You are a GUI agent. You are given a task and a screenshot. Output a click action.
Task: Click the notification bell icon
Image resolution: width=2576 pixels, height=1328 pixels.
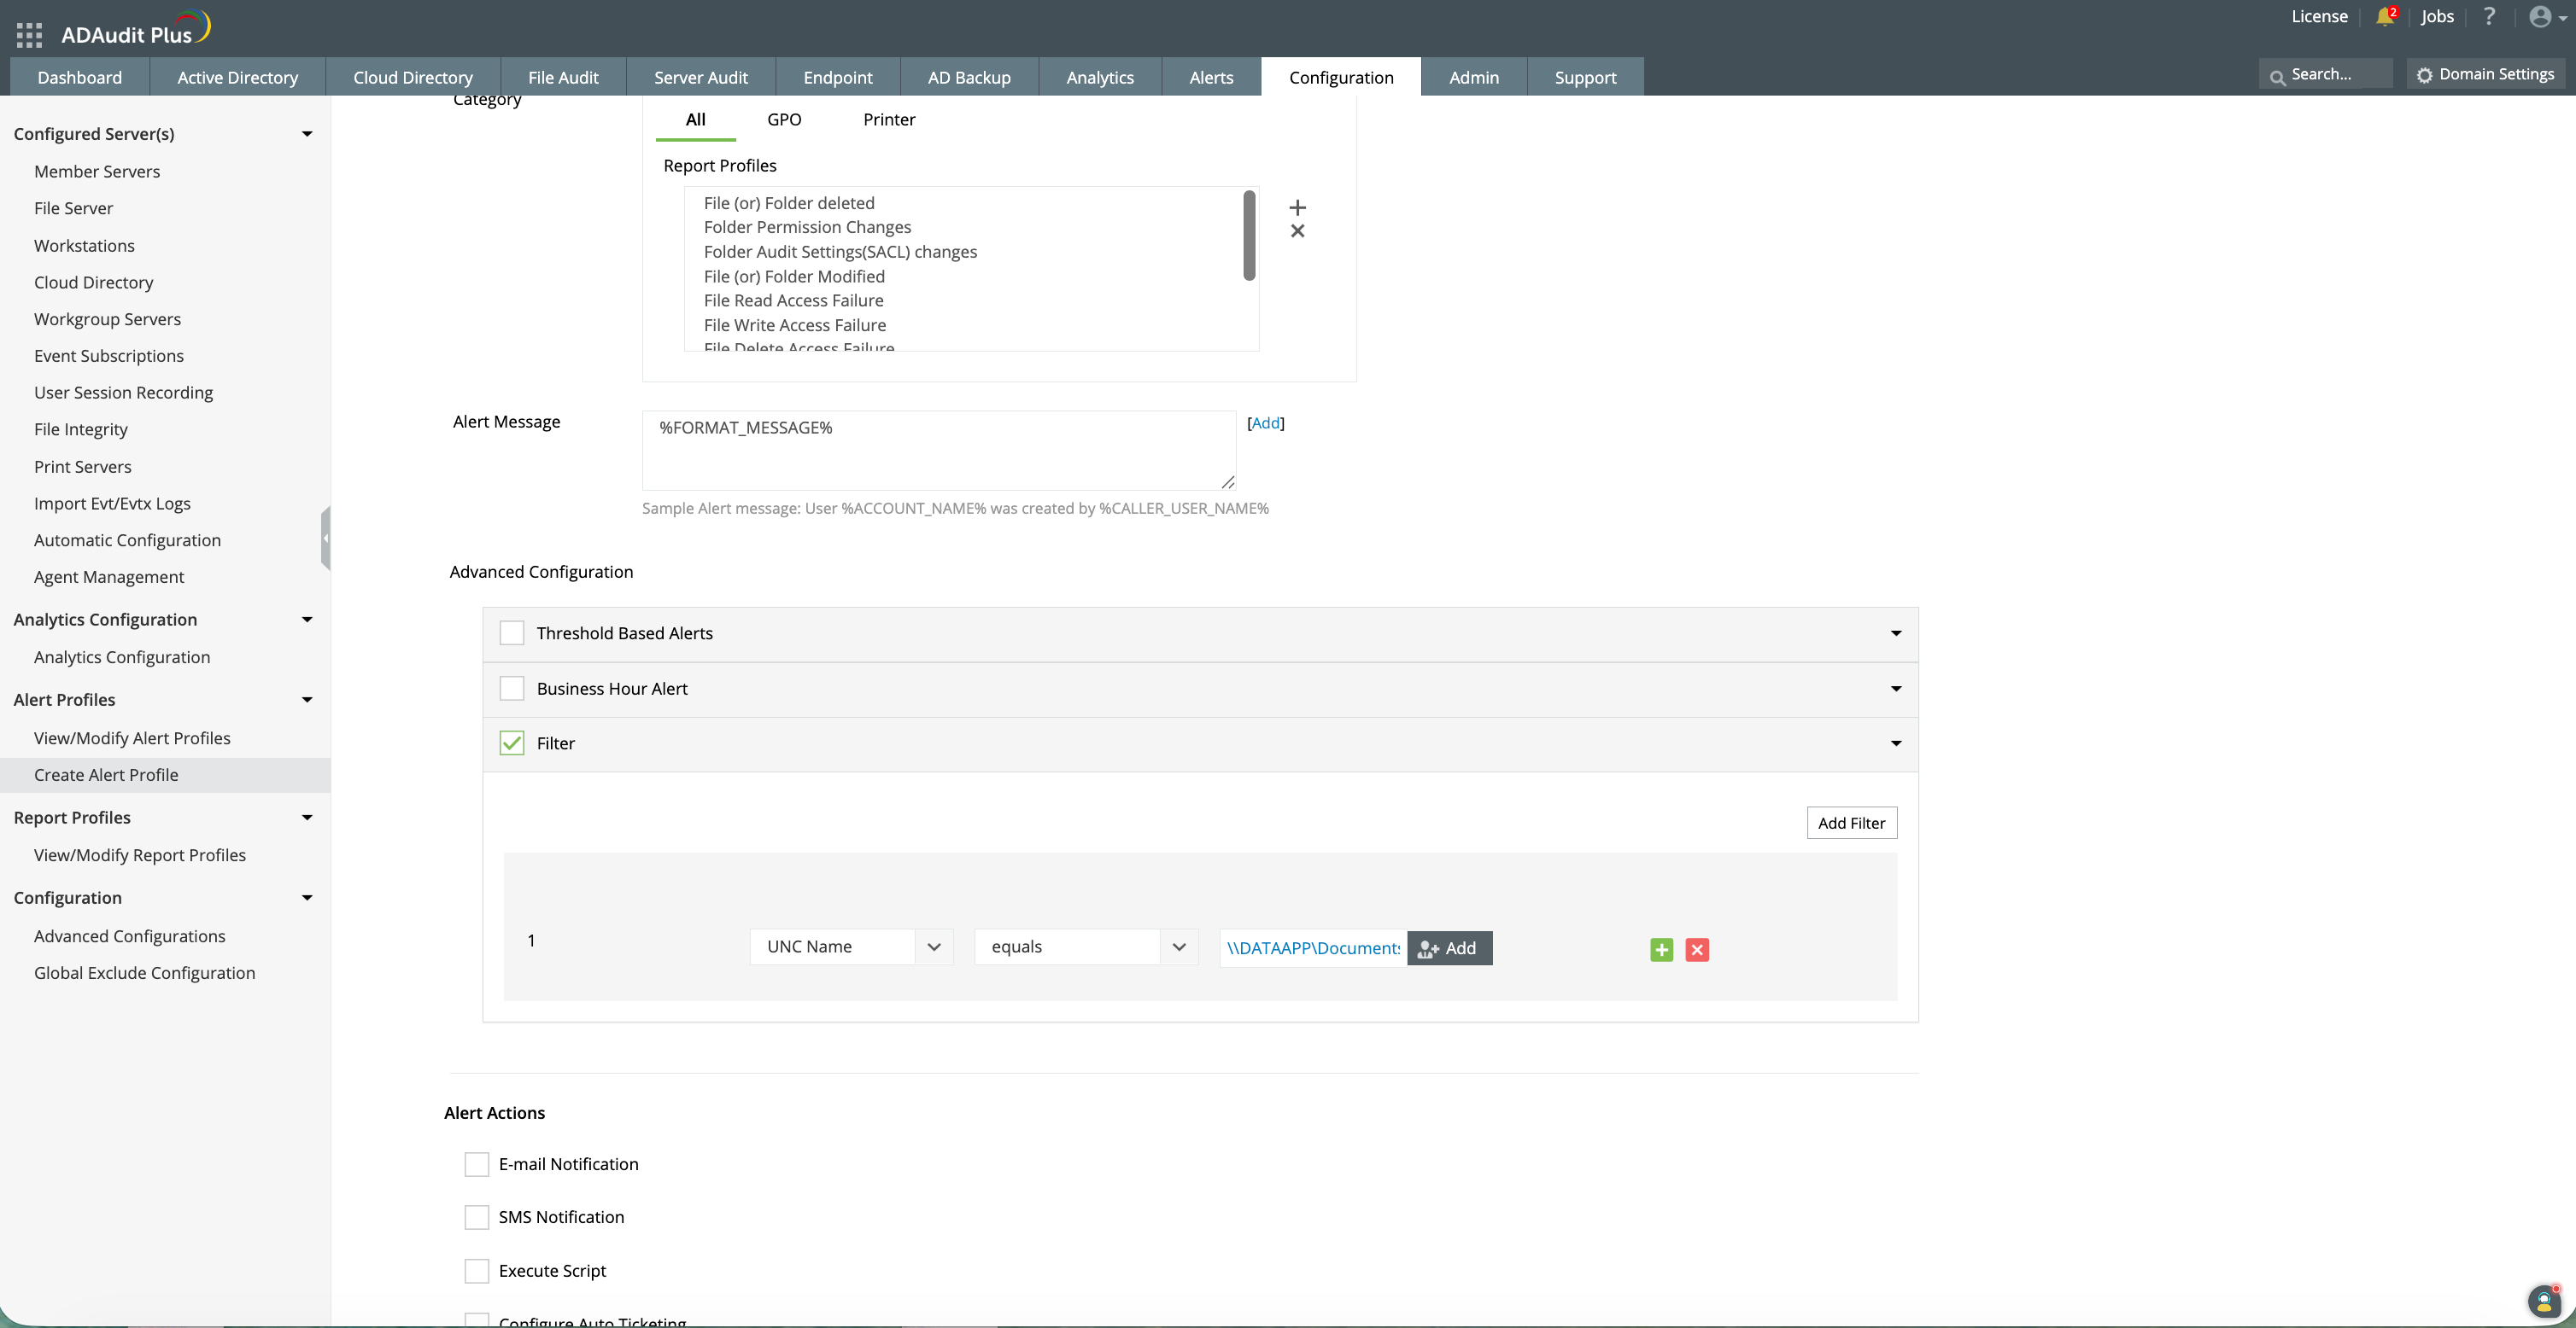(x=2385, y=17)
